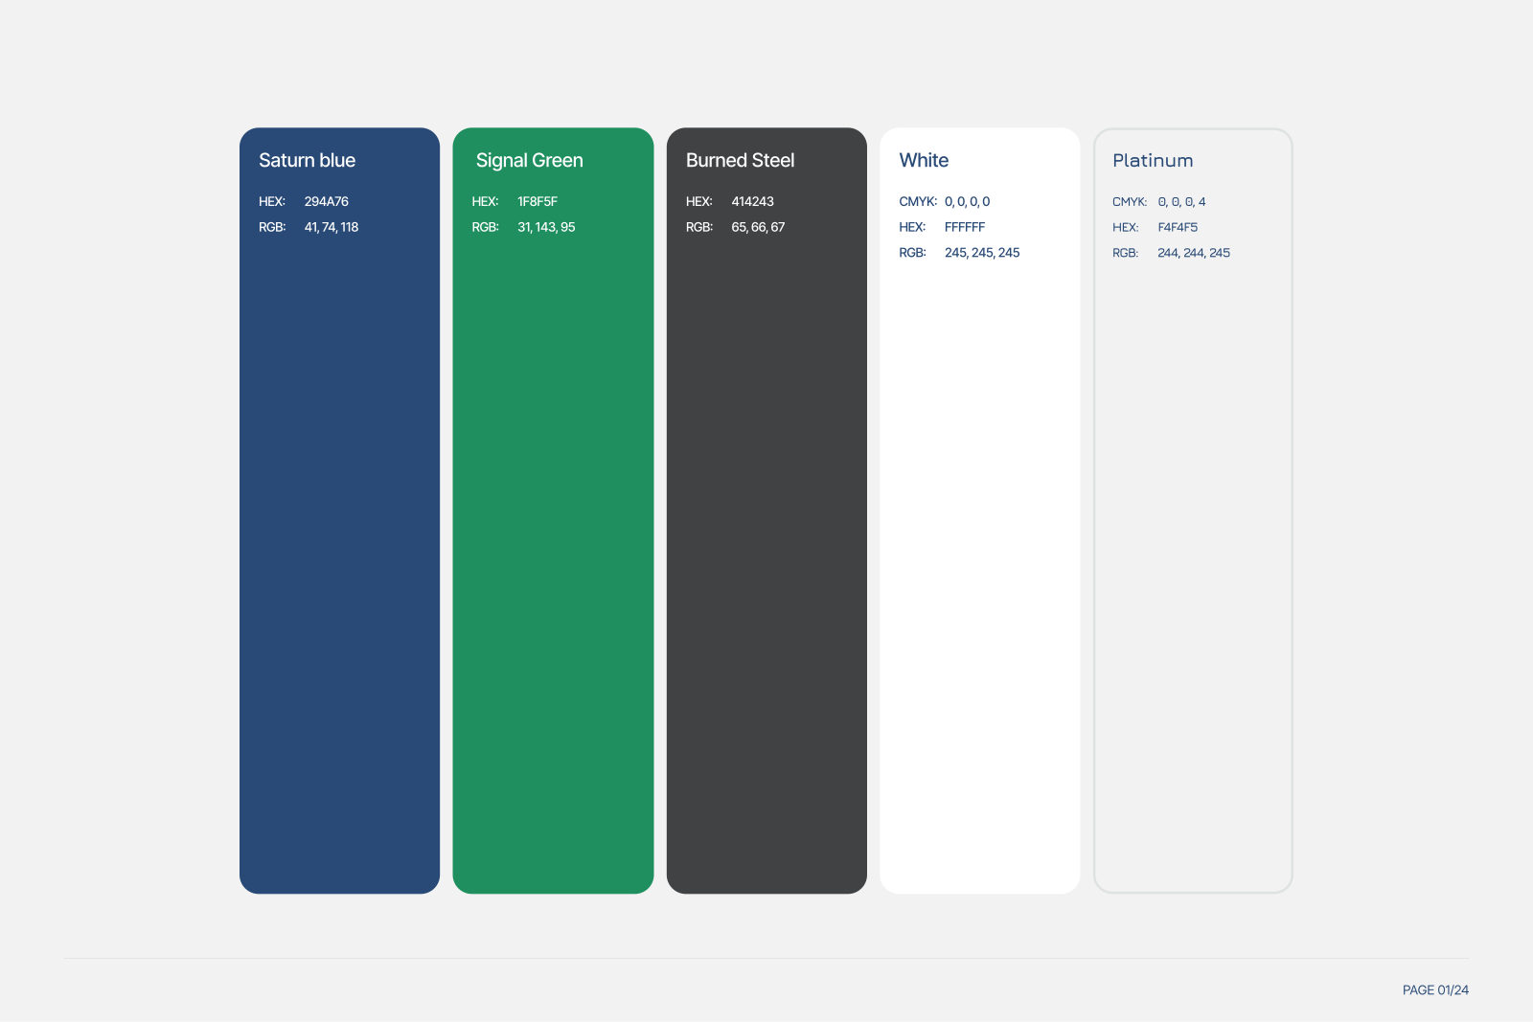Click the 'Burned Steel' title text
The height and width of the screenshot is (1022, 1533).
tap(740, 160)
